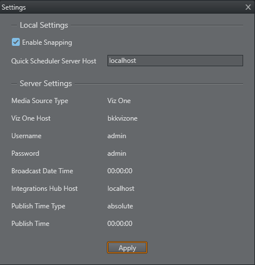Click the Quick Scheduler Server Host label
255x265 pixels.
[x=54, y=61]
